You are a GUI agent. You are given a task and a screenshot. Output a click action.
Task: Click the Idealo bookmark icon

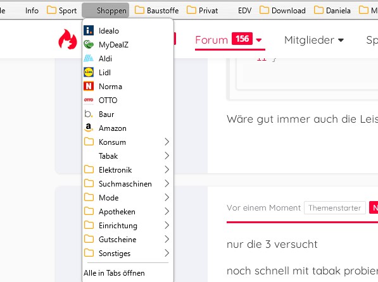pos(89,30)
